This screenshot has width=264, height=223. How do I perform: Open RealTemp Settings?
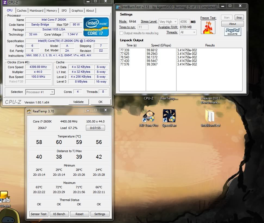[100, 214]
